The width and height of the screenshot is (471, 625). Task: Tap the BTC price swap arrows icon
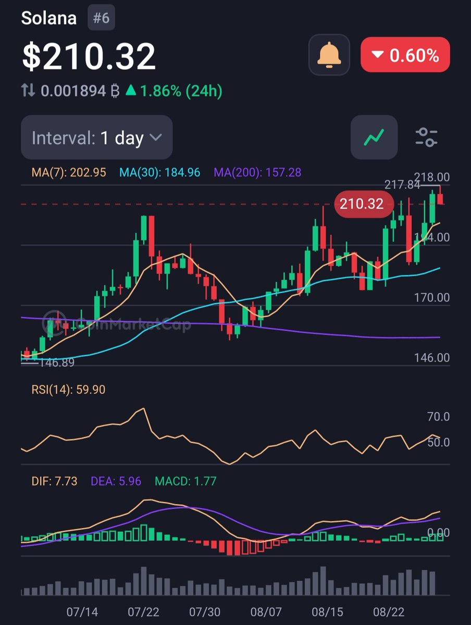coord(28,92)
